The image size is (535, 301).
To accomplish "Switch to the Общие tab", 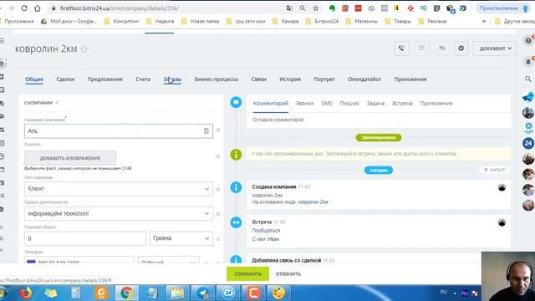I will pos(34,79).
